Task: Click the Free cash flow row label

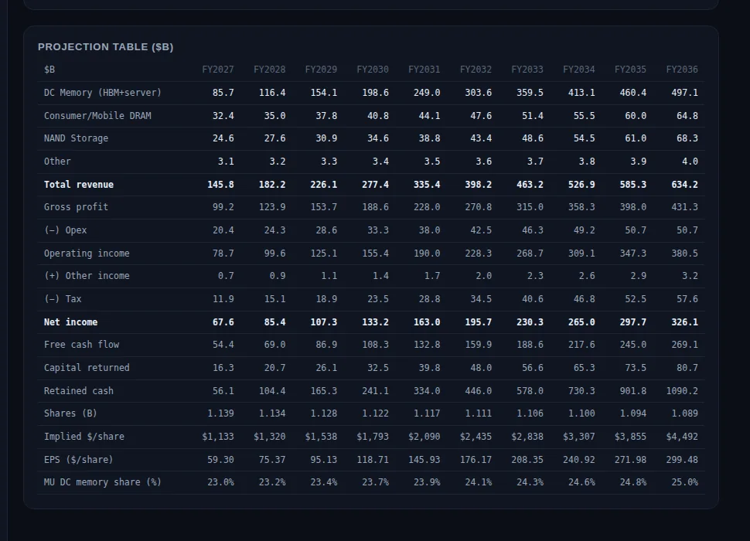Action: [81, 345]
